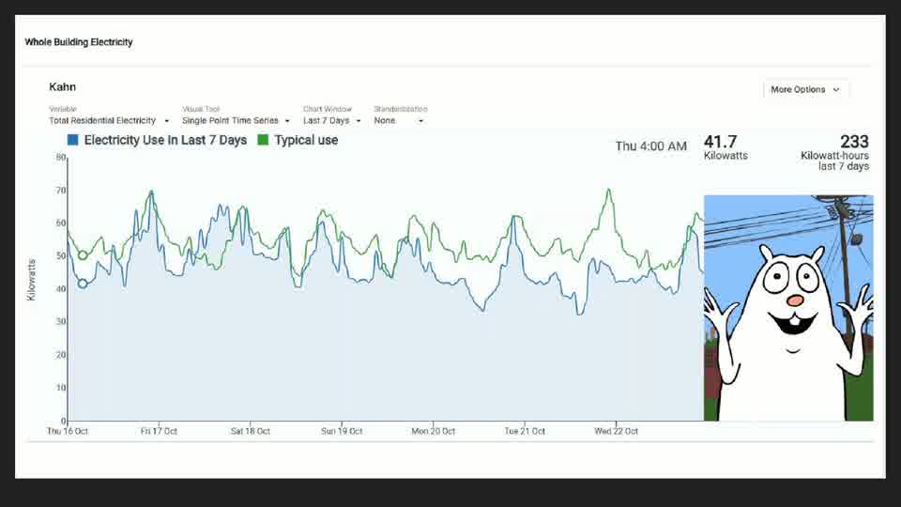Click the Tue 21 Oct axis label

524,431
